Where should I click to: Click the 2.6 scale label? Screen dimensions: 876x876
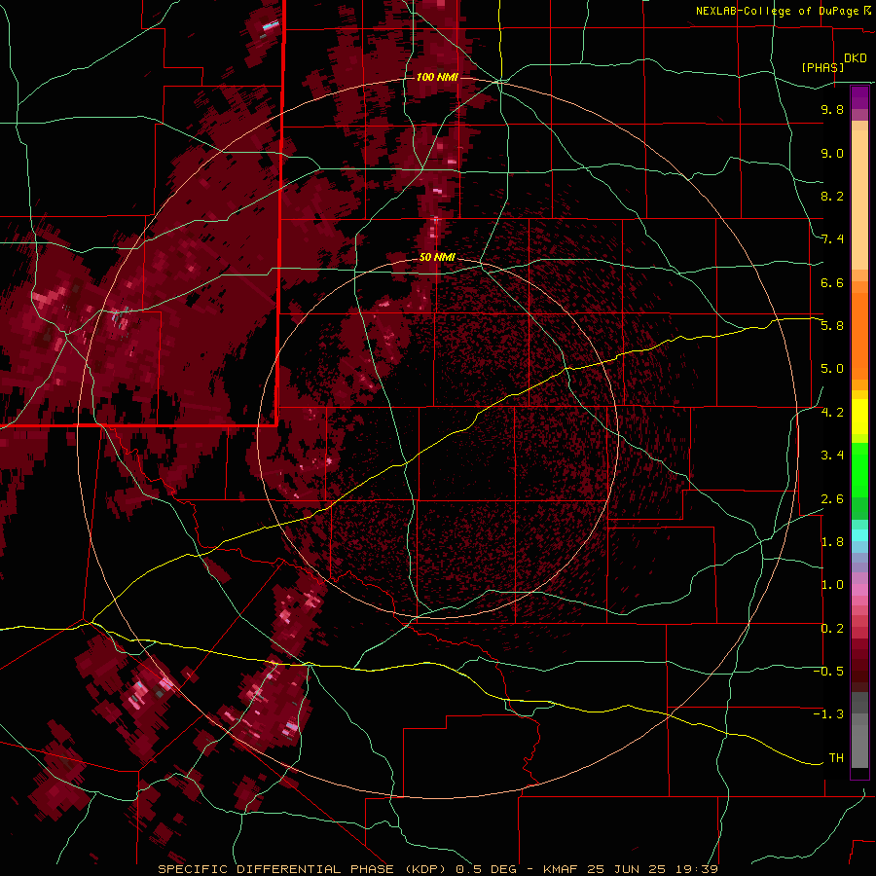tap(832, 499)
